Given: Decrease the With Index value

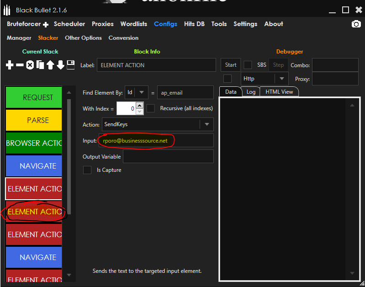Looking at the screenshot, I should click(139, 112).
